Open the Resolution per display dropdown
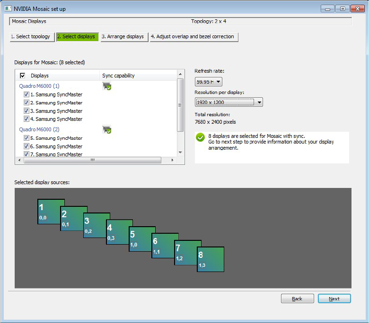Viewport: 369px width, 323px height. point(229,102)
